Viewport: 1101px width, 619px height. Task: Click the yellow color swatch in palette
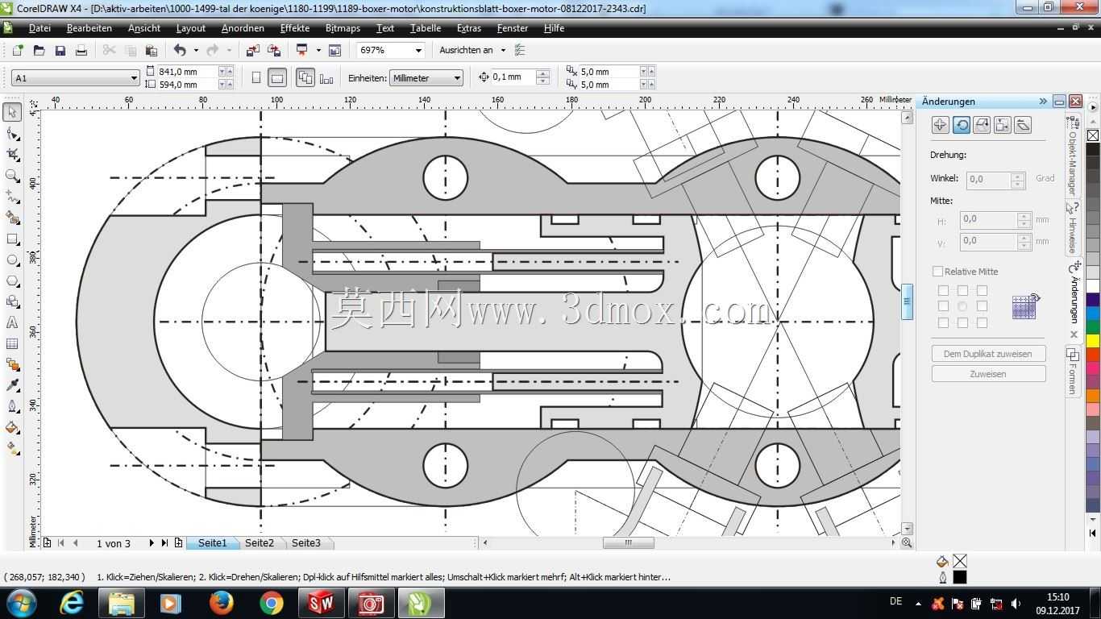pyautogui.click(x=1093, y=340)
